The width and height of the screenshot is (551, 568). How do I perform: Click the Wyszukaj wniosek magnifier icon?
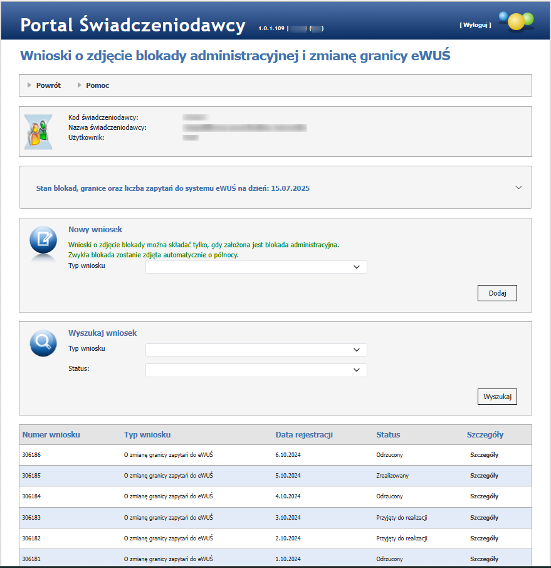[x=43, y=343]
